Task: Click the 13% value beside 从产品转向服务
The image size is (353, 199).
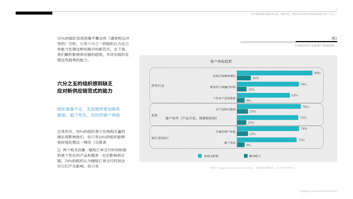Action: pyautogui.click(x=252, y=111)
